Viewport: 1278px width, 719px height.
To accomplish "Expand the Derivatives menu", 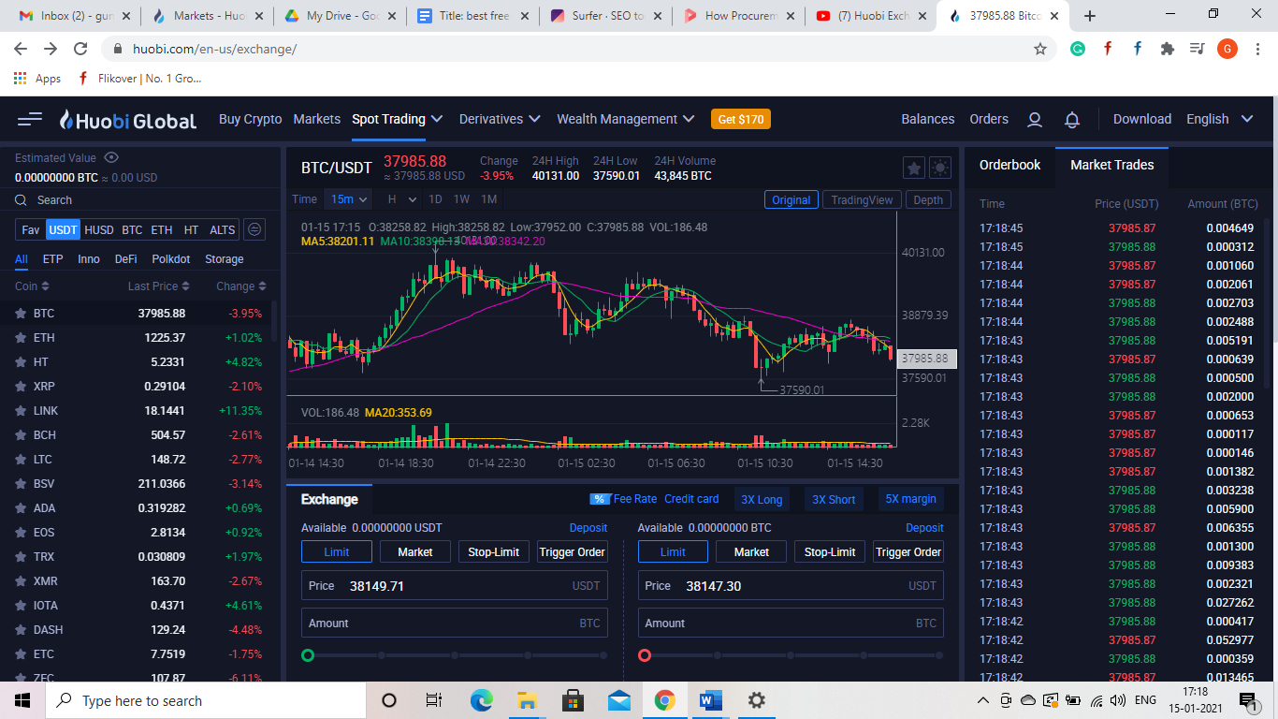I will click(500, 119).
